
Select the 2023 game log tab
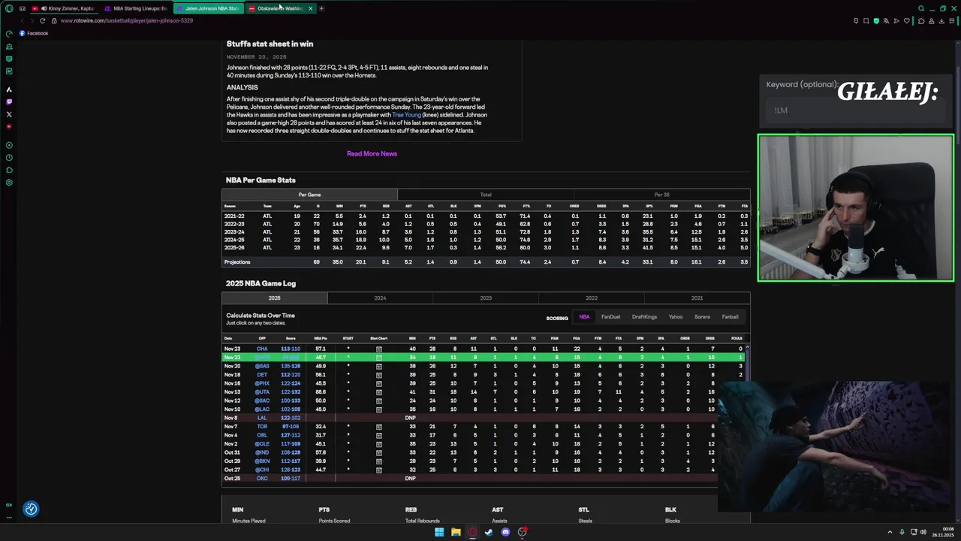(486, 298)
